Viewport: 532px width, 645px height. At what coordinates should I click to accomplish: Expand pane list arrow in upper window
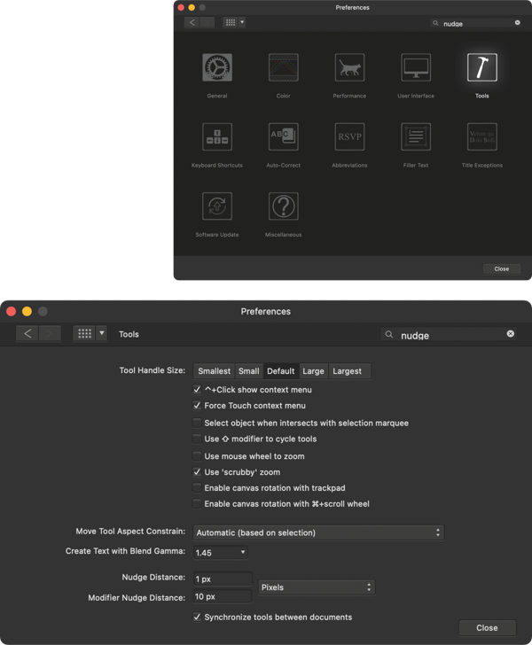click(242, 22)
